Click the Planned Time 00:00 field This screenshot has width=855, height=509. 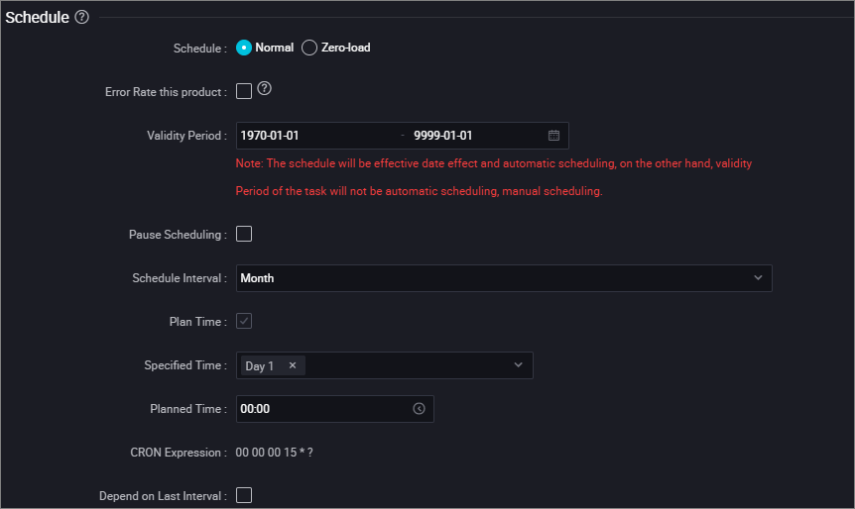point(335,409)
